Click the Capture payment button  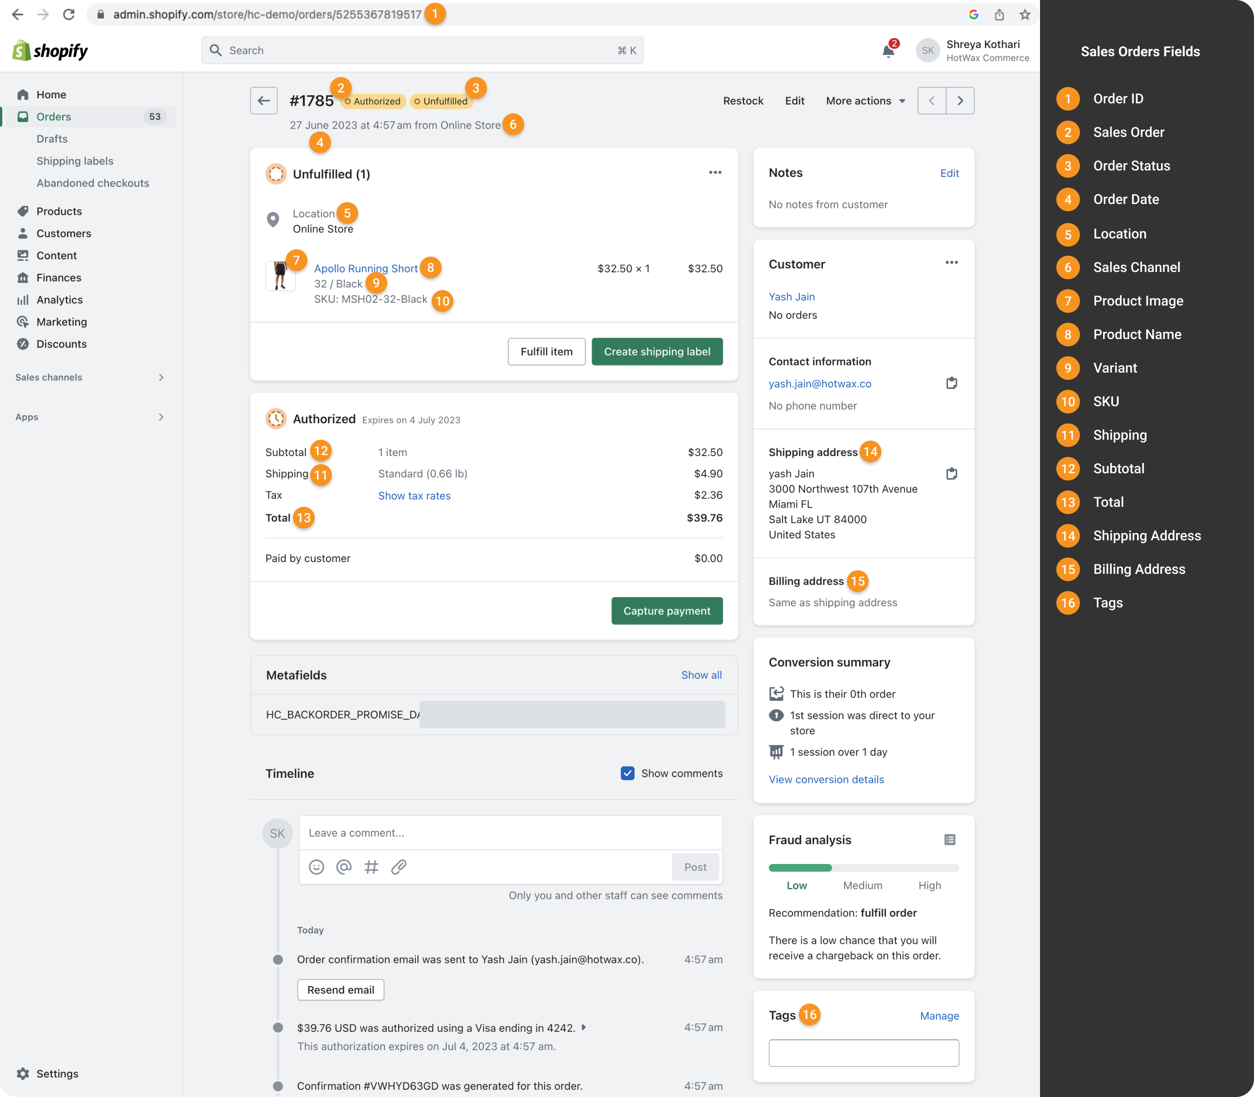666,611
